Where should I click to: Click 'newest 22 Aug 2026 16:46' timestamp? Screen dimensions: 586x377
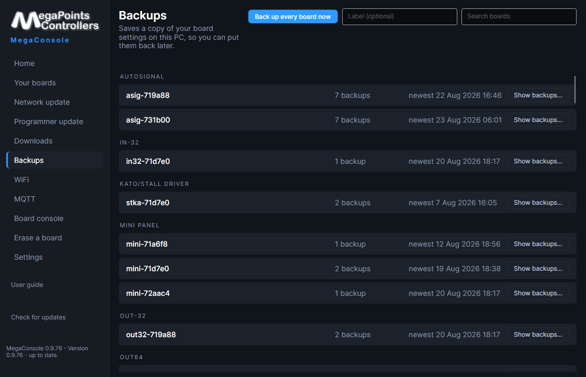point(455,95)
